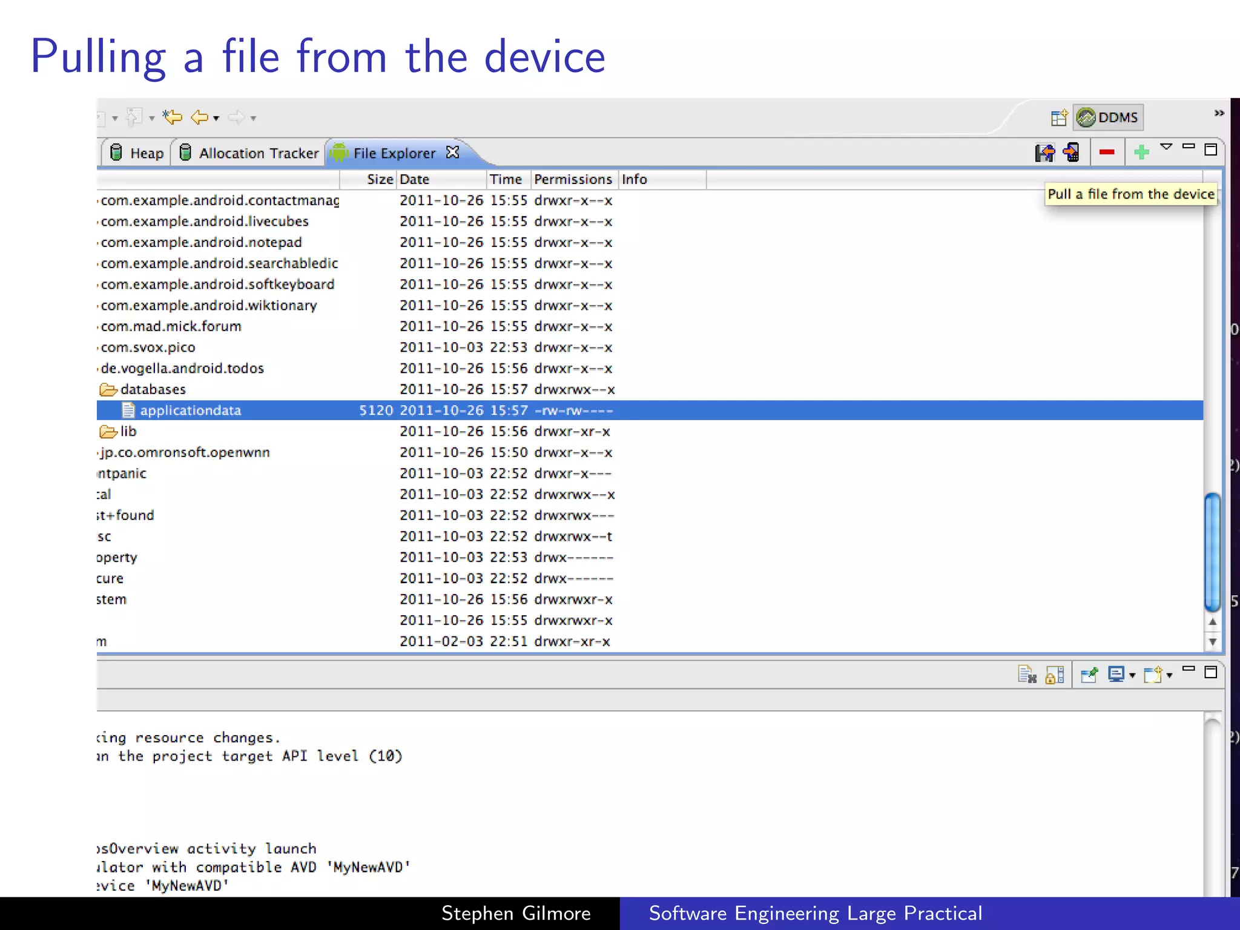
Task: Switch to the Allocation Tracker tab
Action: coord(250,153)
